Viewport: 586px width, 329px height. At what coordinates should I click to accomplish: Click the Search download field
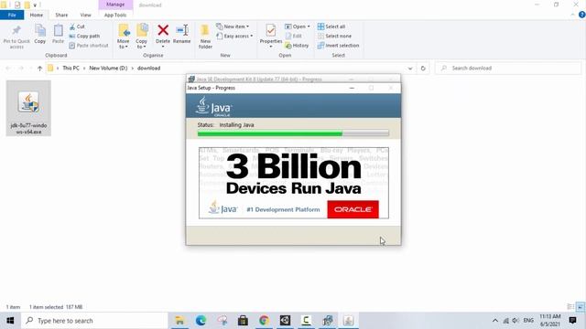(x=508, y=69)
